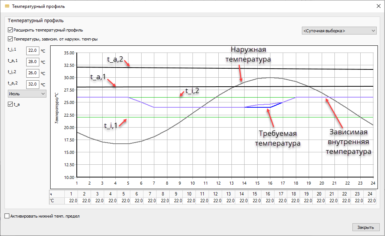Select the °C cell under hour 8
The width and height of the screenshot is (385, 236).
point(163,201)
